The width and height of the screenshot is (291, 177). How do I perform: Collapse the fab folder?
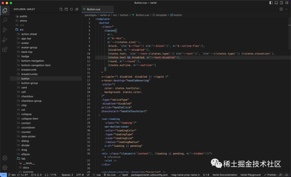point(23,159)
